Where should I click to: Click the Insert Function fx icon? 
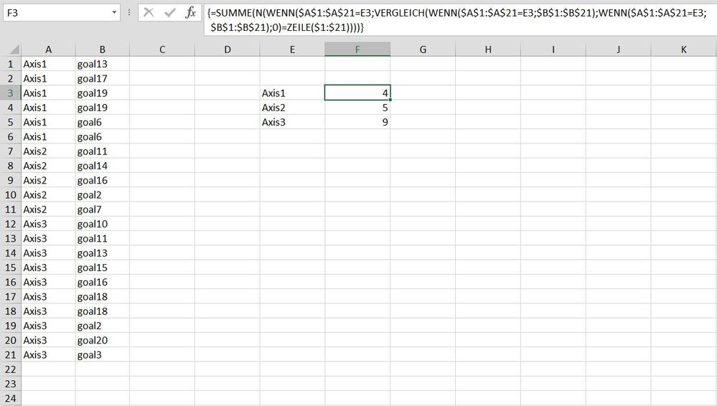pyautogui.click(x=191, y=12)
